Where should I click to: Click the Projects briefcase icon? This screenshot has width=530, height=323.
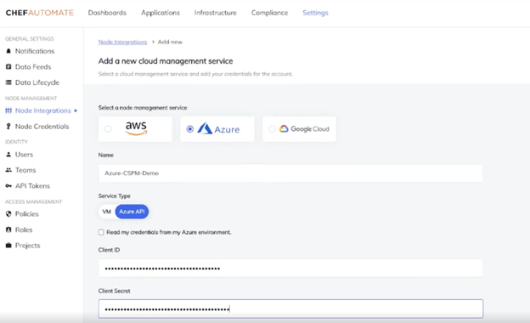[8, 245]
